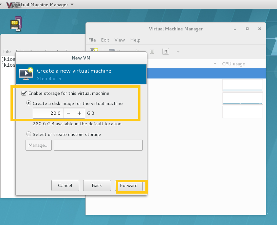277x225 pixels.
Task: Click the Name column sort arrow
Action: 215,63
